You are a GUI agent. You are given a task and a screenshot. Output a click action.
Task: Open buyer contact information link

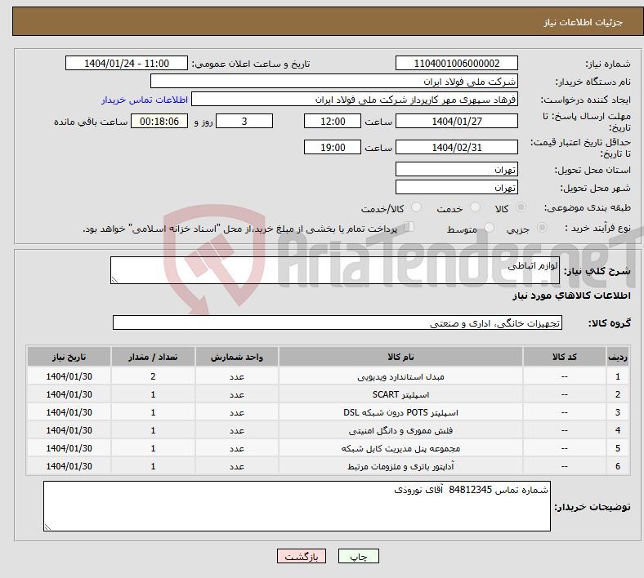[x=144, y=100]
